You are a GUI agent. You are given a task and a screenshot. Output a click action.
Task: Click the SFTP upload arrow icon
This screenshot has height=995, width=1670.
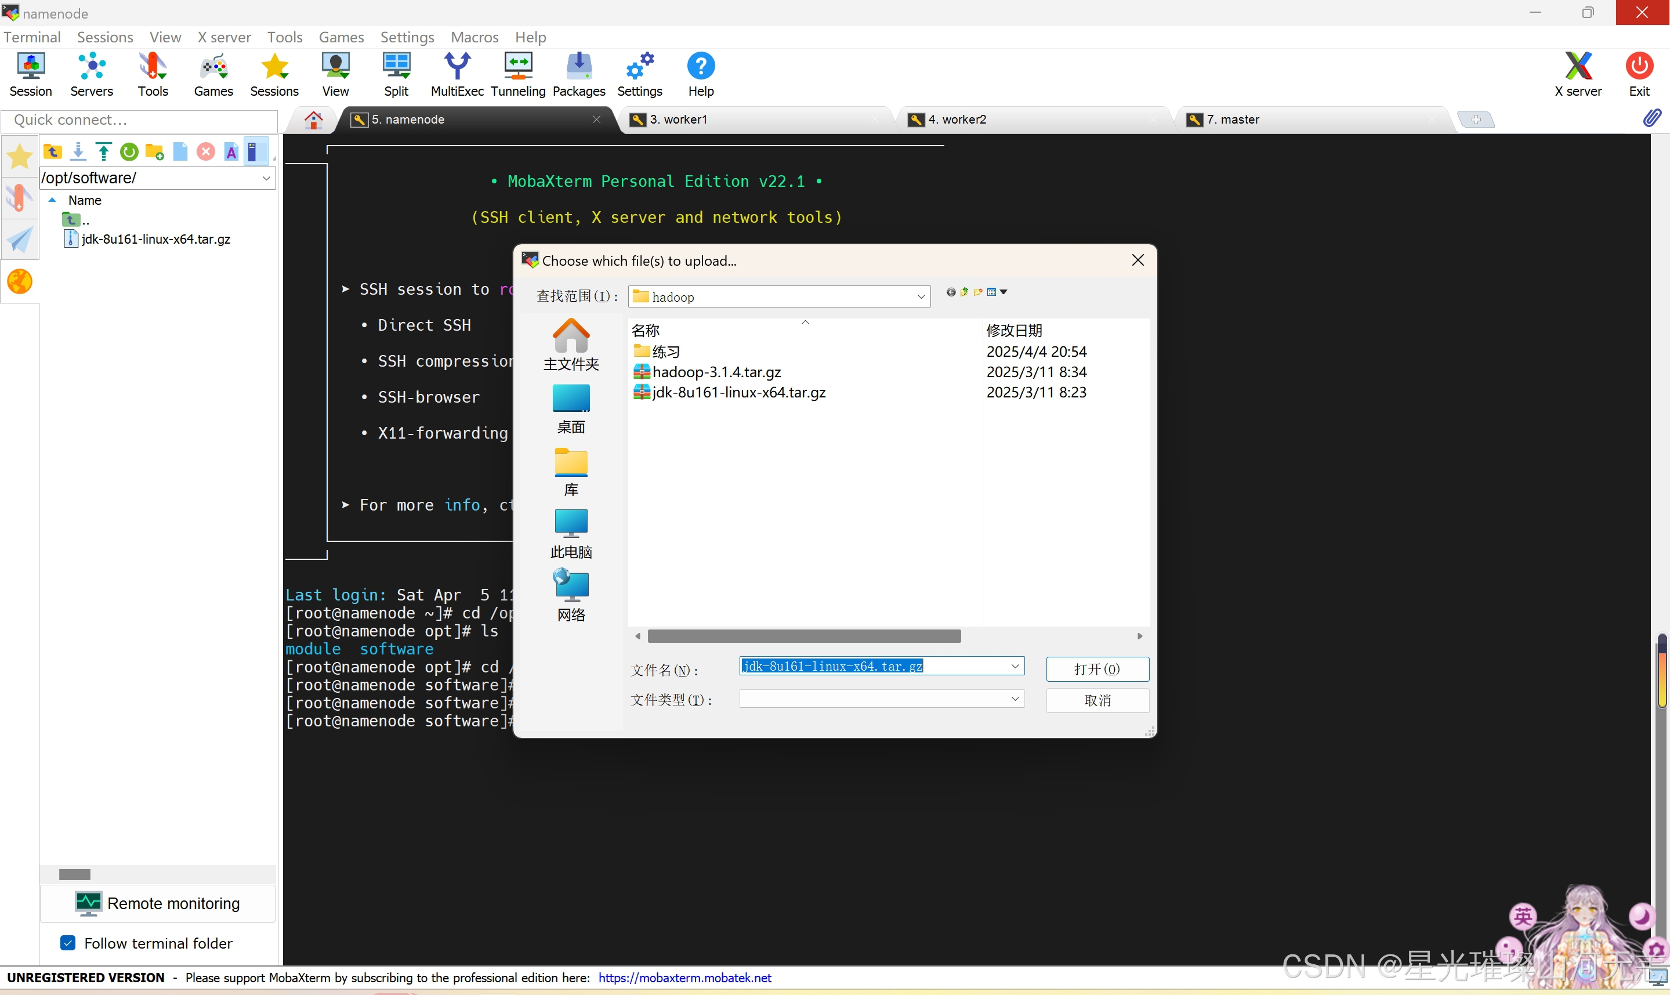click(x=104, y=152)
